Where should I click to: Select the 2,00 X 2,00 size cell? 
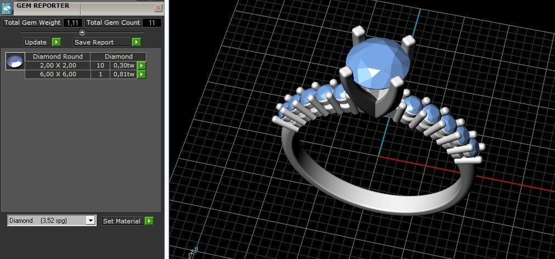pyautogui.click(x=58, y=65)
